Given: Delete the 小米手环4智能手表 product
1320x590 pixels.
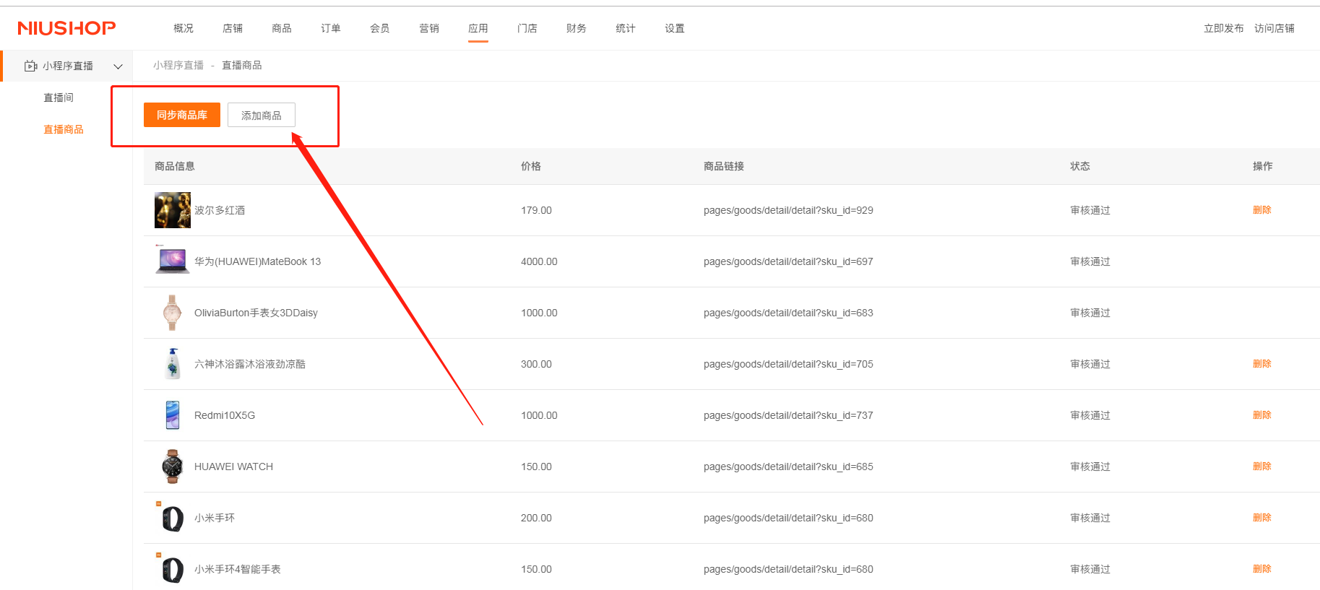Looking at the screenshot, I should click(x=1262, y=569).
